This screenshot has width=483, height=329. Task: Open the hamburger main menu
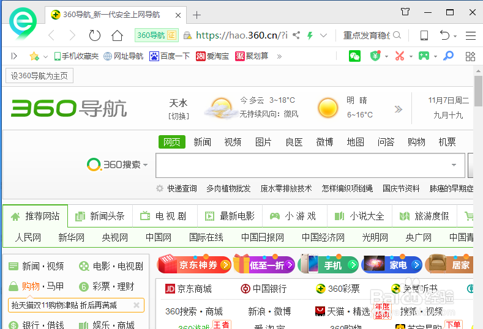tap(471, 35)
